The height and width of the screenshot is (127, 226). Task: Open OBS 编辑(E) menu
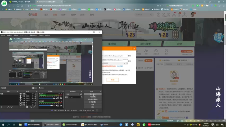point(9,36)
